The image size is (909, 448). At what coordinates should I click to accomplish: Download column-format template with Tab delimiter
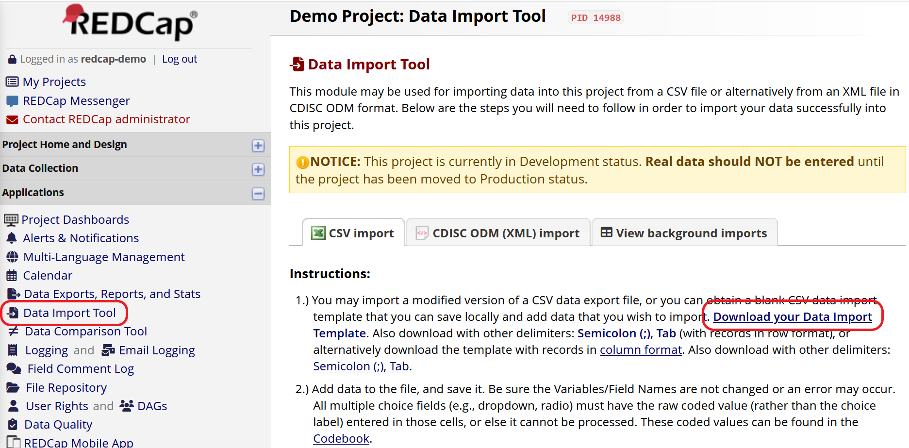pos(399,366)
